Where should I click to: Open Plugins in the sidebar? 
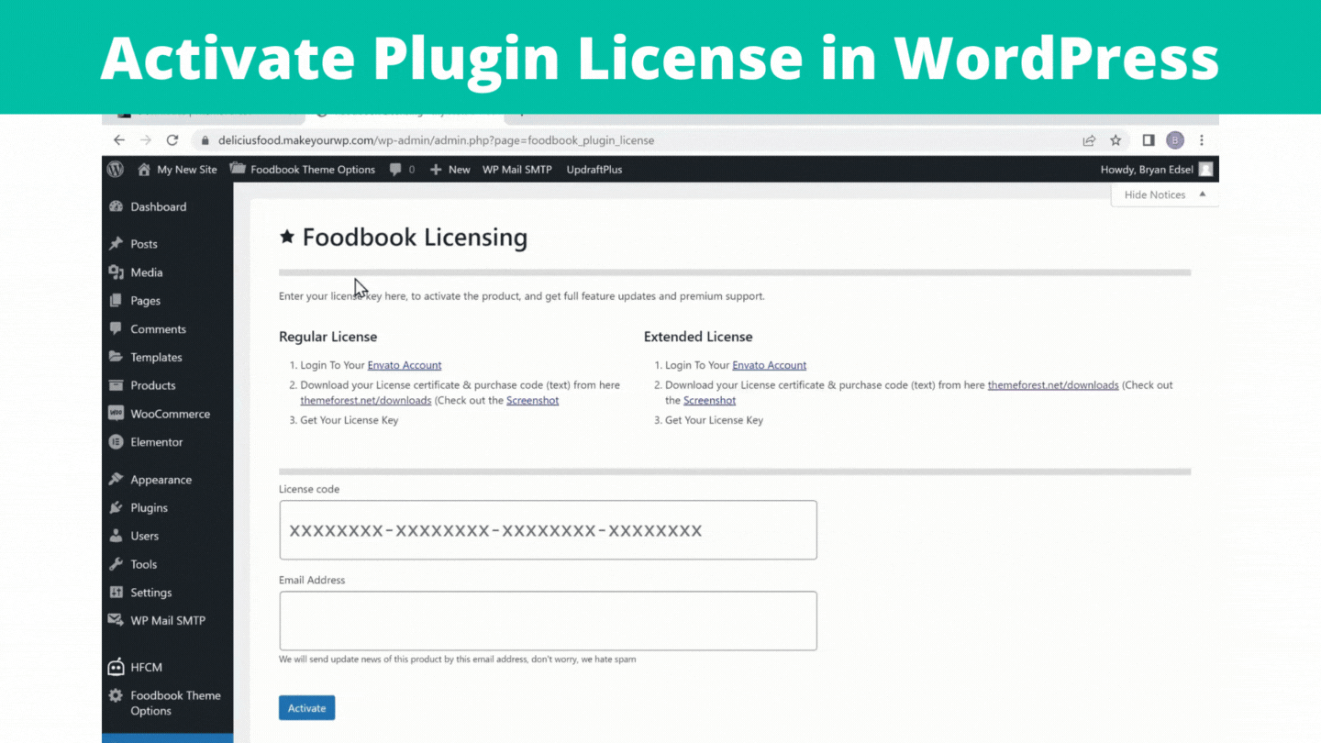[149, 507]
